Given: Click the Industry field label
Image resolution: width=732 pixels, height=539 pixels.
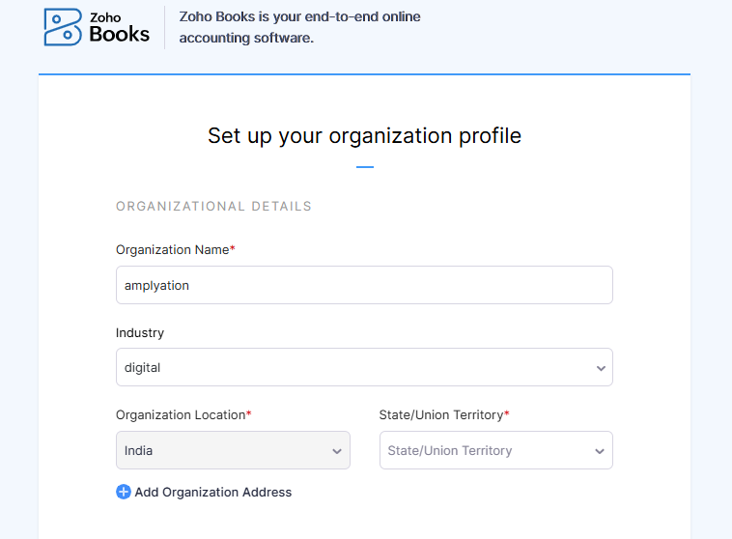Looking at the screenshot, I should point(140,332).
